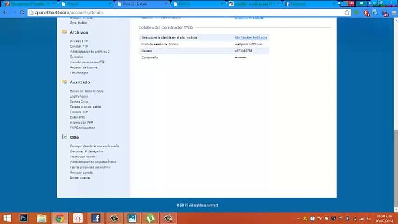This screenshot has width=398, height=224.
Task: Open the photo viewer taskbar icon
Action: pos(132,218)
